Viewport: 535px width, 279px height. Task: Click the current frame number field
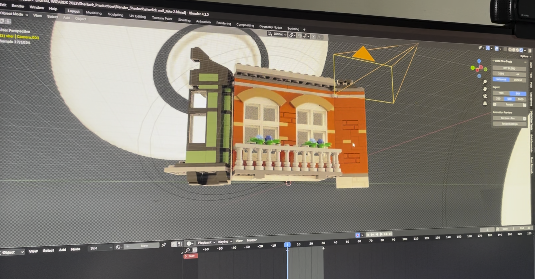[487, 229]
